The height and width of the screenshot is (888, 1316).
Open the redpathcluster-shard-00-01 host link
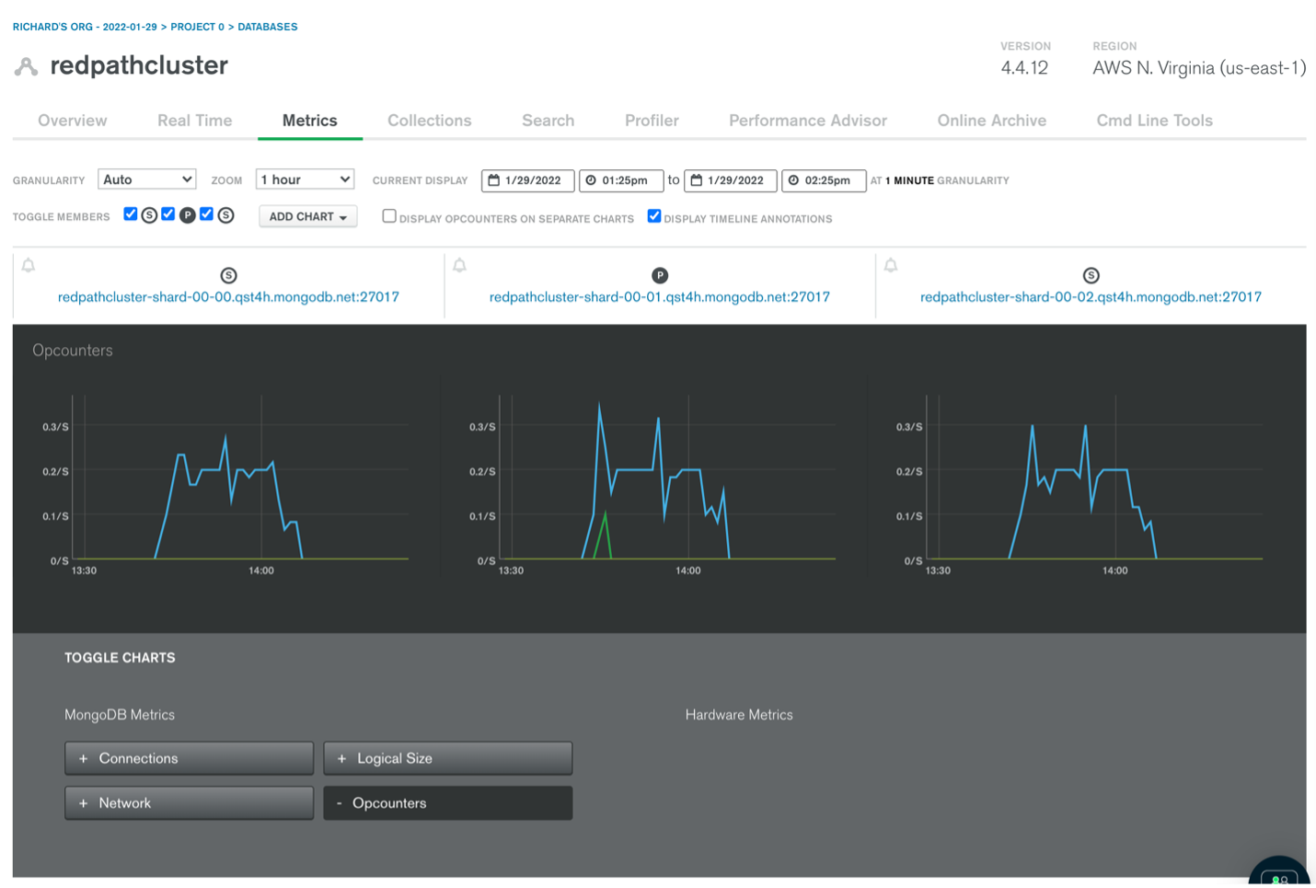click(x=659, y=297)
